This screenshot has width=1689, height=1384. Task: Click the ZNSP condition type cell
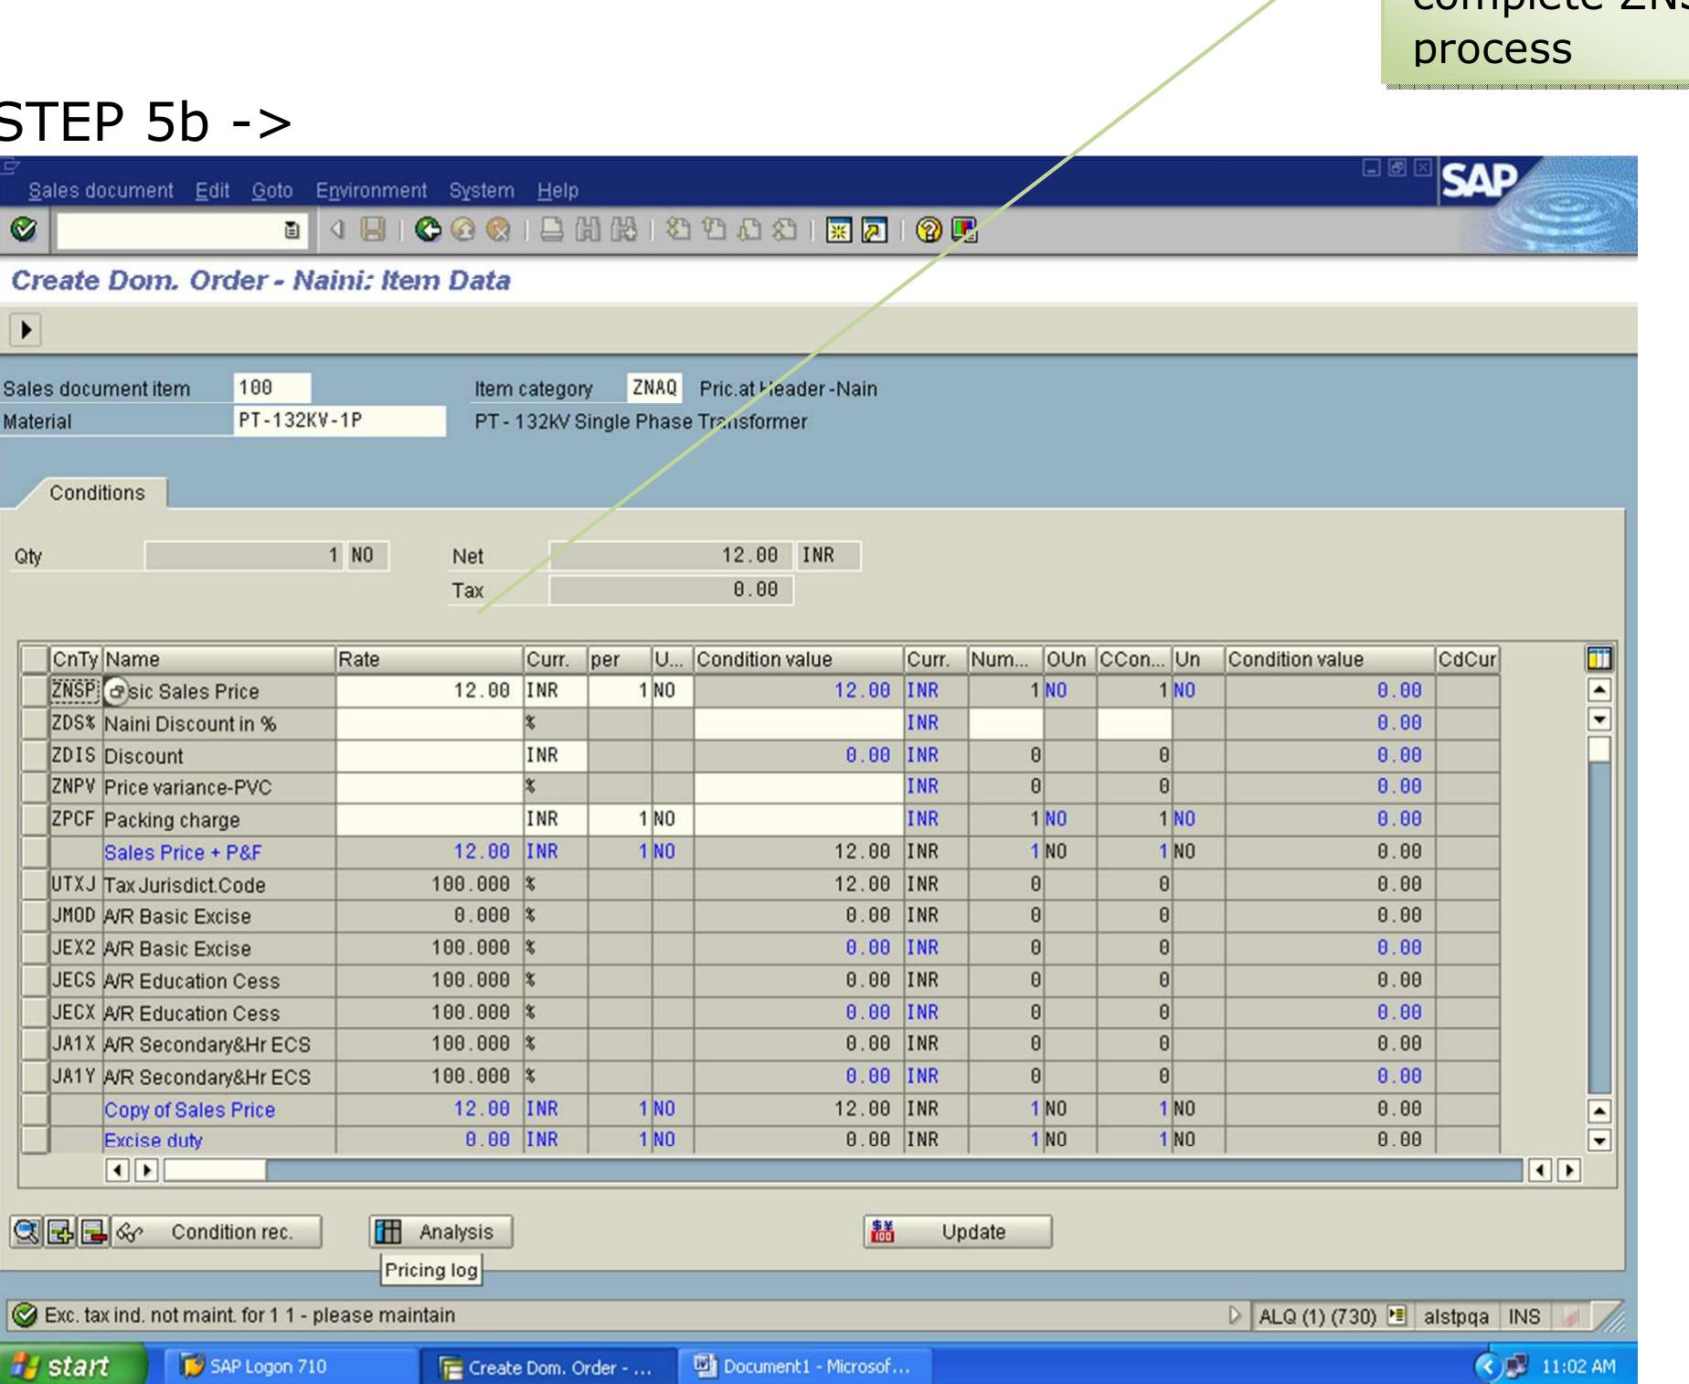pos(75,690)
